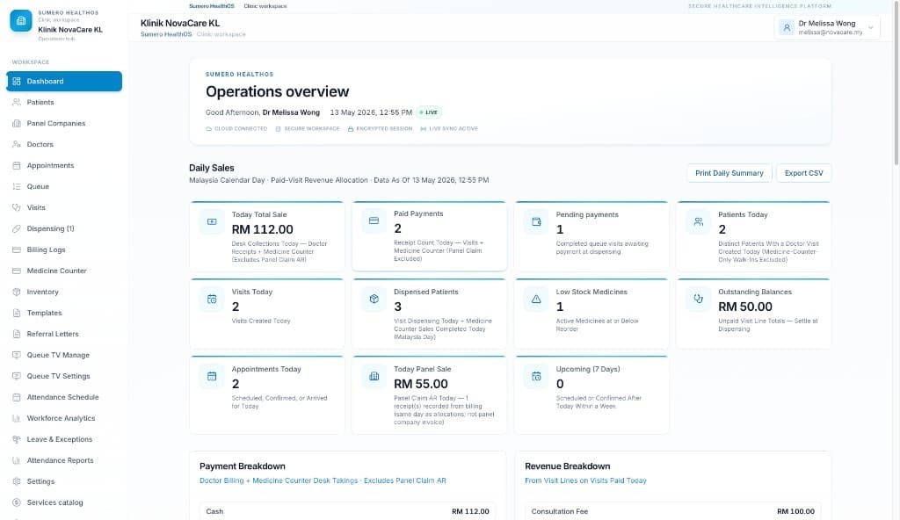Click the Queue TV Settings monitor icon
This screenshot has height=520, width=900.
click(x=17, y=376)
